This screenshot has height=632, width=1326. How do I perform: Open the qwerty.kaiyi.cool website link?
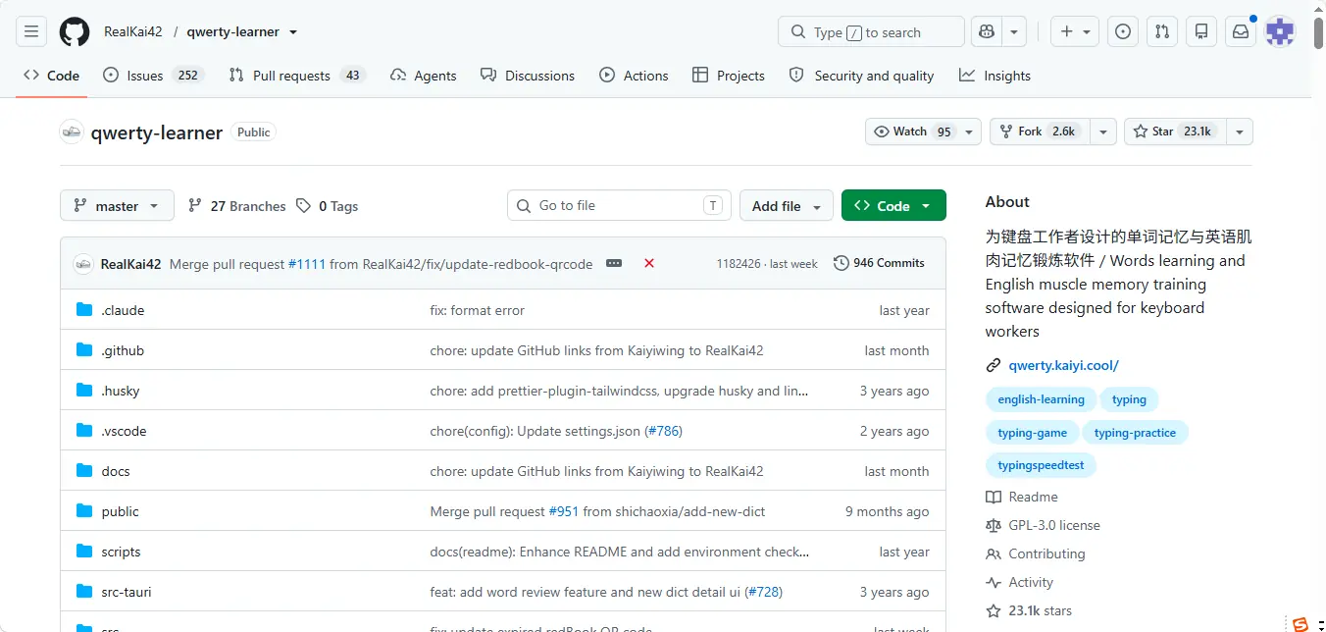click(1063, 365)
